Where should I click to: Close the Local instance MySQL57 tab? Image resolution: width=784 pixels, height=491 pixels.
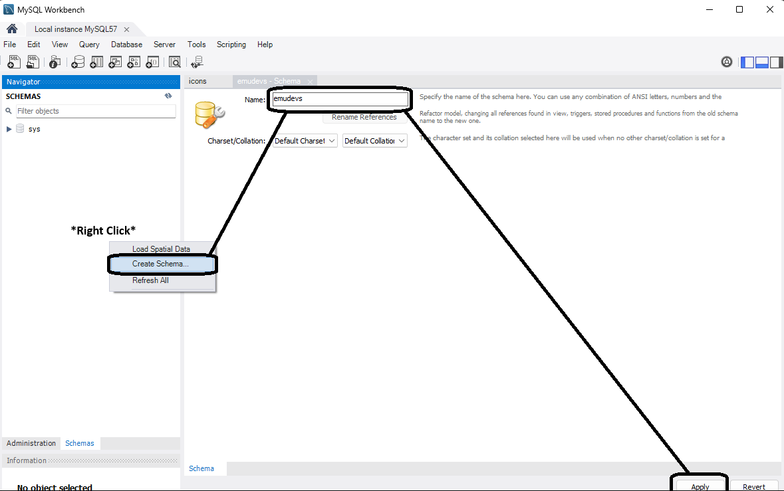point(126,29)
